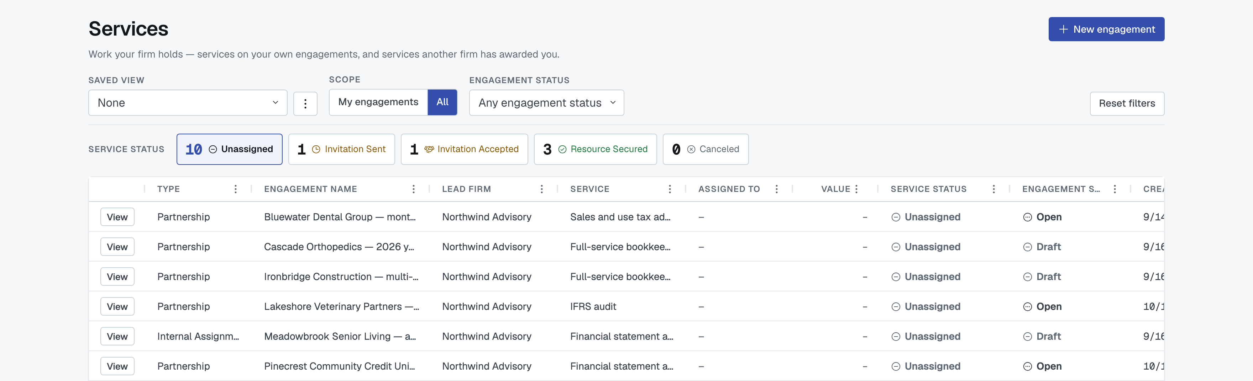Image resolution: width=1253 pixels, height=381 pixels.
Task: Open saved view options kebab menu
Action: tap(305, 103)
